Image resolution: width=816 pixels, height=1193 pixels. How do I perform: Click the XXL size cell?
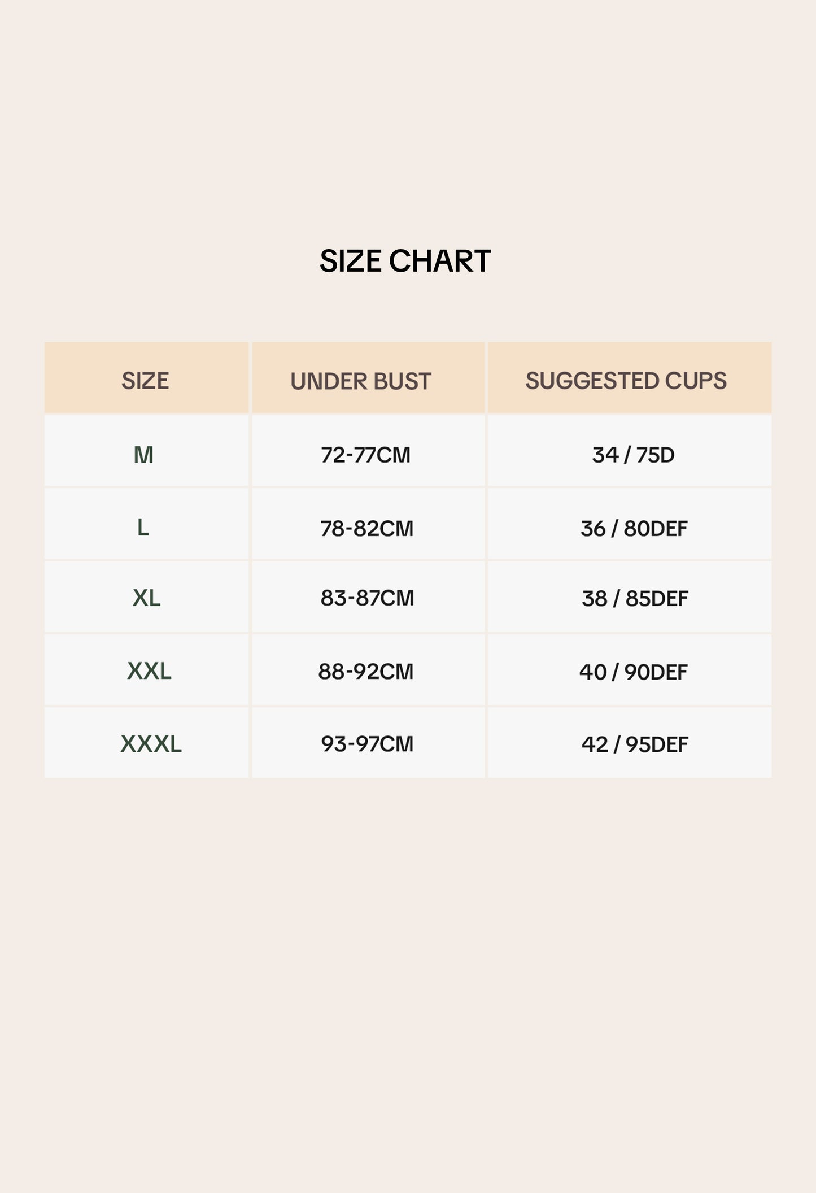149,671
